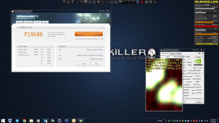Toggle the DirectCompute 5.0 checkbox in GPU-Z
This screenshot has height=123, width=219.
click(x=191, y=98)
